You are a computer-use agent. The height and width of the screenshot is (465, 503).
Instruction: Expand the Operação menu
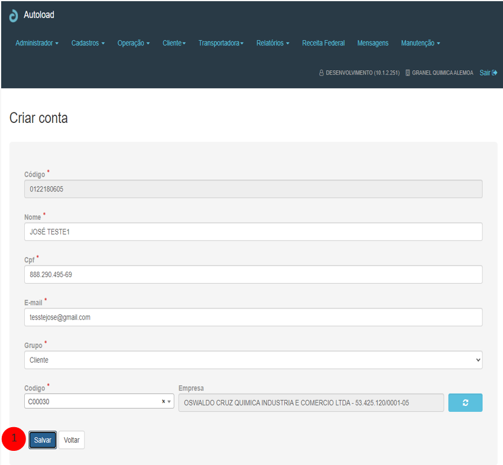coord(134,43)
